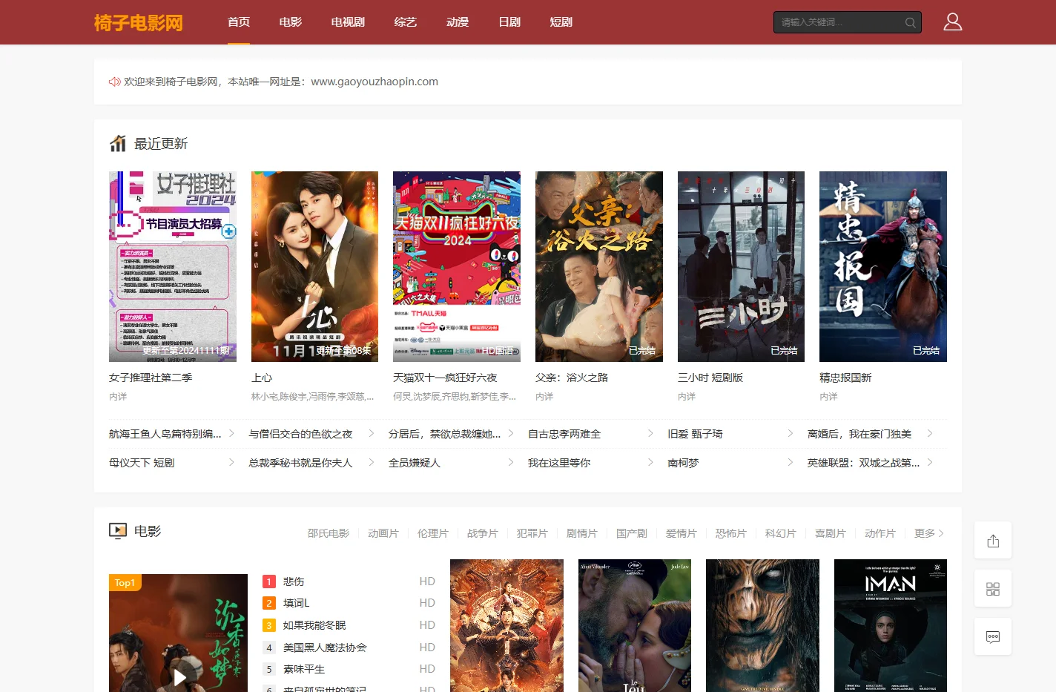Open the 电影 navigation tab
The image size is (1056, 692).
(291, 22)
